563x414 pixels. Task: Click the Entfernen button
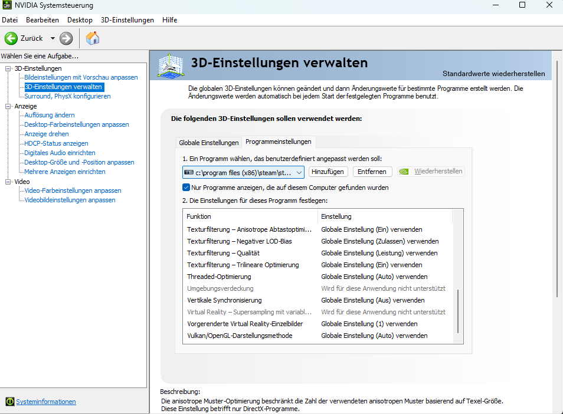point(372,172)
